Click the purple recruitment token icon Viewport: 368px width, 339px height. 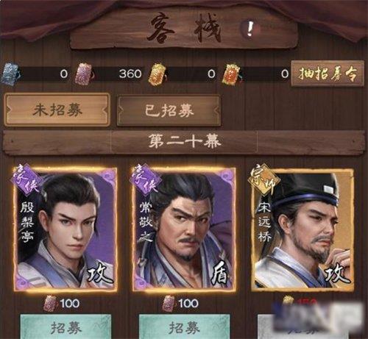tap(85, 74)
